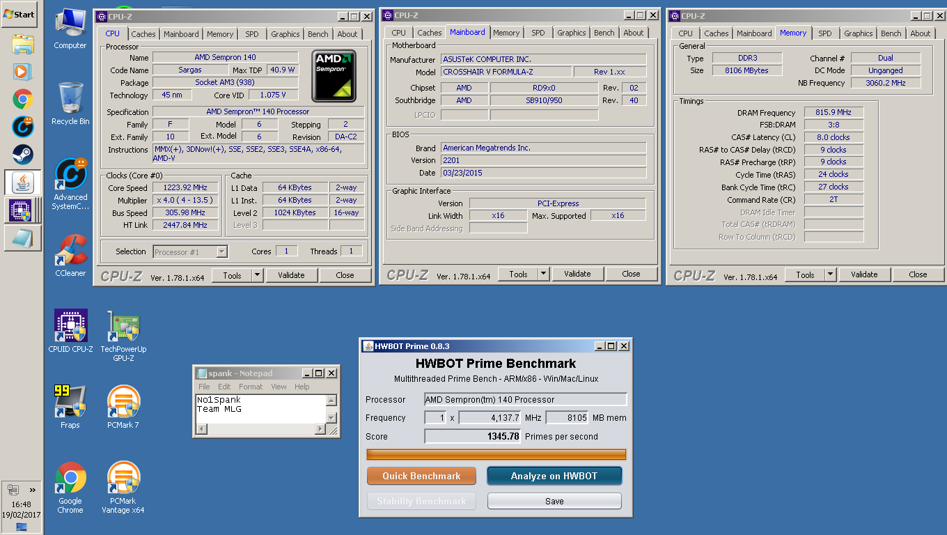Viewport: 947px width, 535px height.
Task: Open About tab in Memory CPU-Z window
Action: [x=921, y=33]
